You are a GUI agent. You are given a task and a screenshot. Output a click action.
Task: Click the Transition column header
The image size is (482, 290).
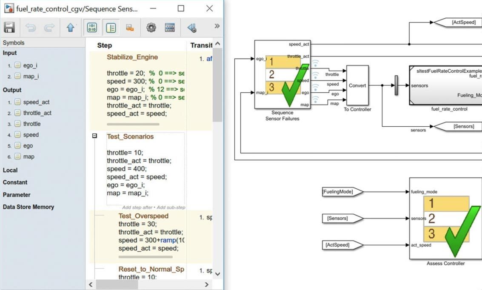[201, 45]
